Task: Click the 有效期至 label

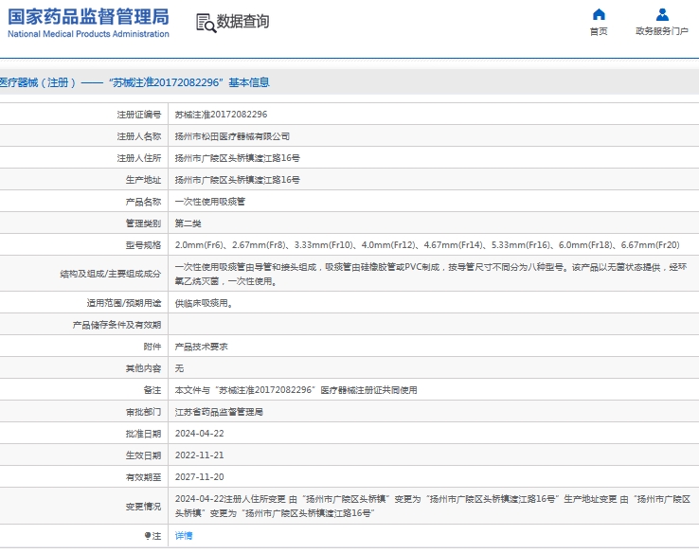Action: pyautogui.click(x=143, y=477)
